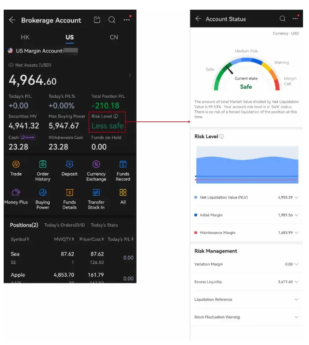
Task: Sort positions by Today's P/L
Action: pos(120,239)
